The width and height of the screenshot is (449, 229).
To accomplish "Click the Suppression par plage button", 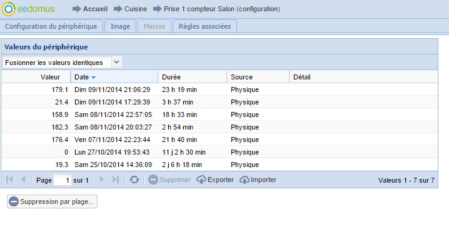I will (52, 201).
